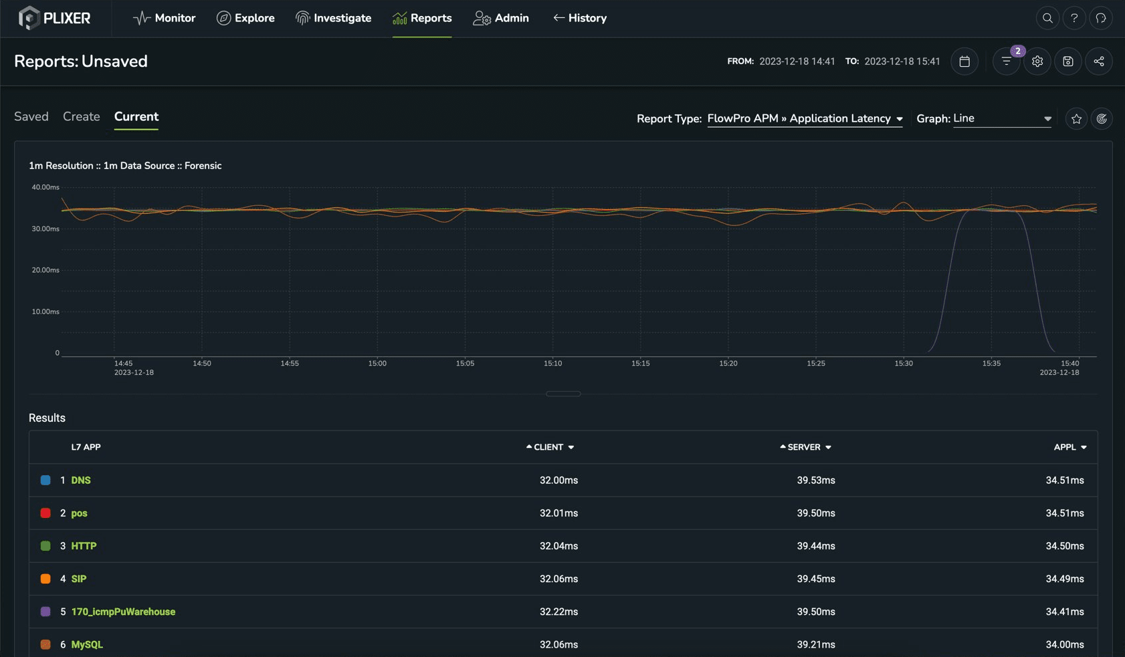Open the 170_icmpPuWarehouse application link
The width and height of the screenshot is (1125, 657).
pyautogui.click(x=123, y=612)
